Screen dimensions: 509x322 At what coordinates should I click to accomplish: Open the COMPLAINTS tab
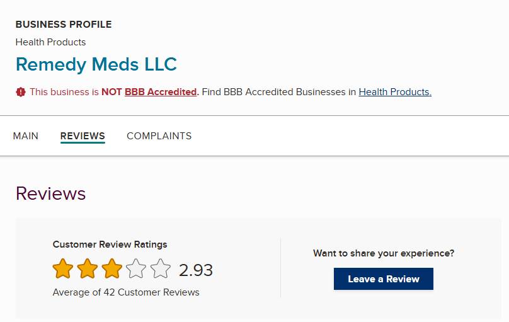click(159, 136)
